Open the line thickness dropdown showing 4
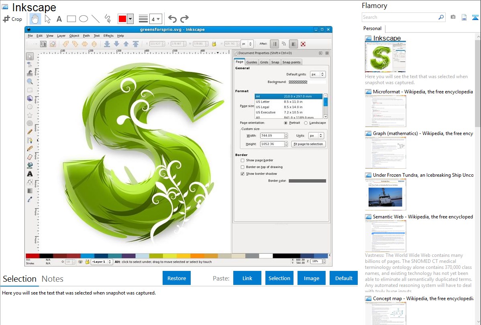 click(x=155, y=19)
